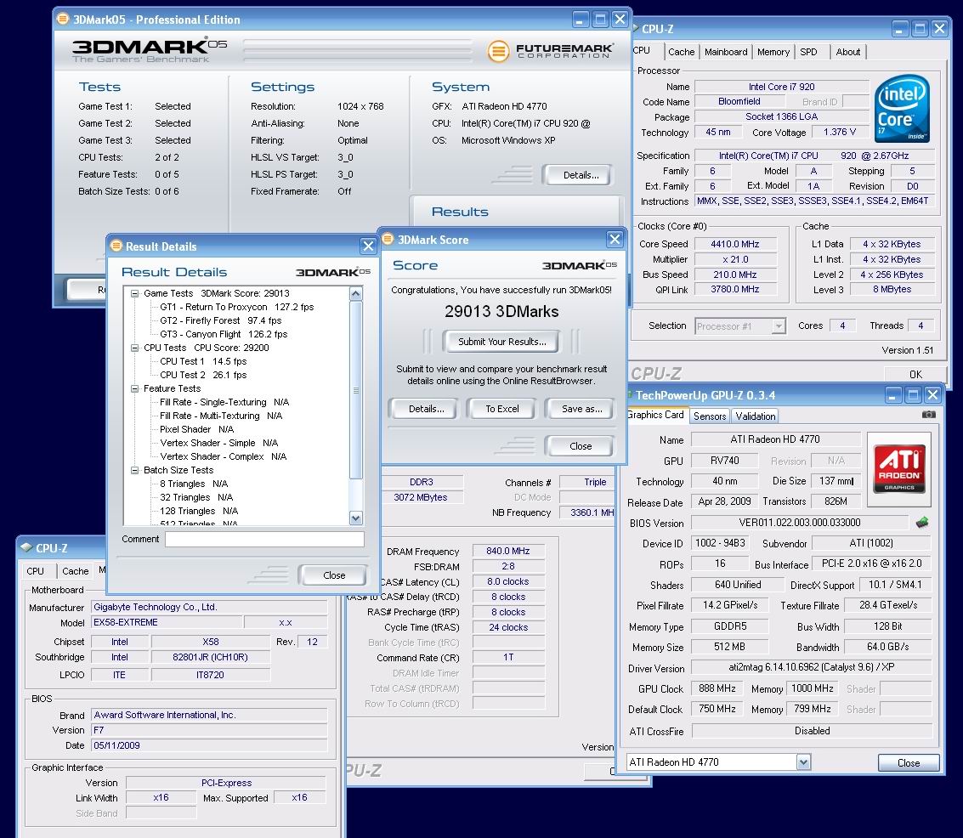963x838 pixels.
Task: Click OK in the top-right CPU-Z window
Action: (915, 375)
